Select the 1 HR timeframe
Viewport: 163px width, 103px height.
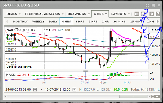[105, 22]
